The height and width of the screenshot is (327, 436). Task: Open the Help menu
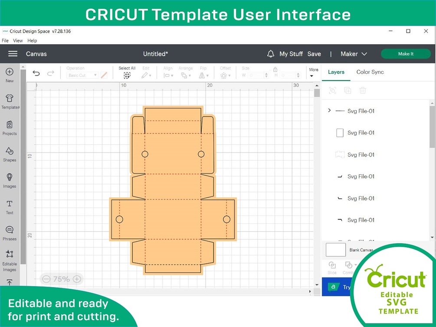[x=32, y=41]
